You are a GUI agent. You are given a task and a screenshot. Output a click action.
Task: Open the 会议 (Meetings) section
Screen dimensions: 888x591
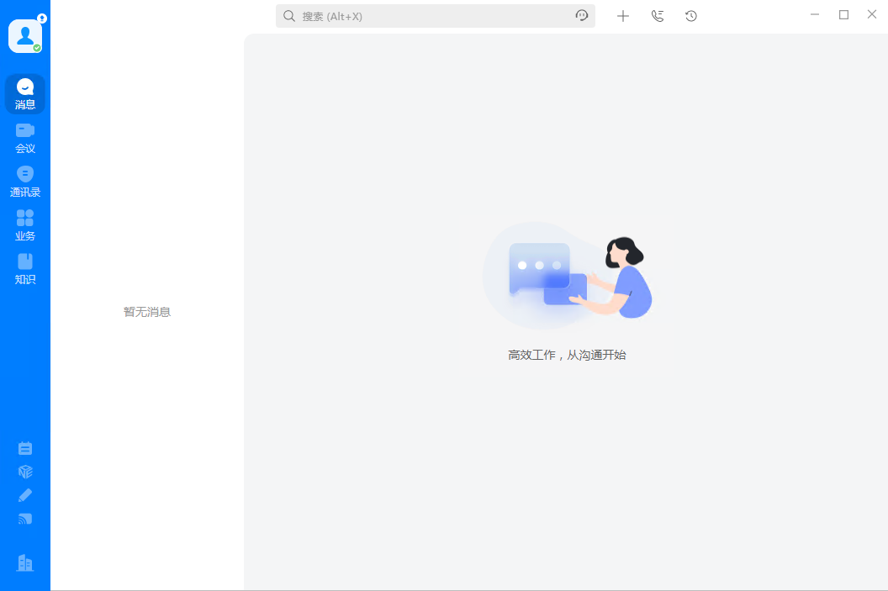pyautogui.click(x=25, y=137)
